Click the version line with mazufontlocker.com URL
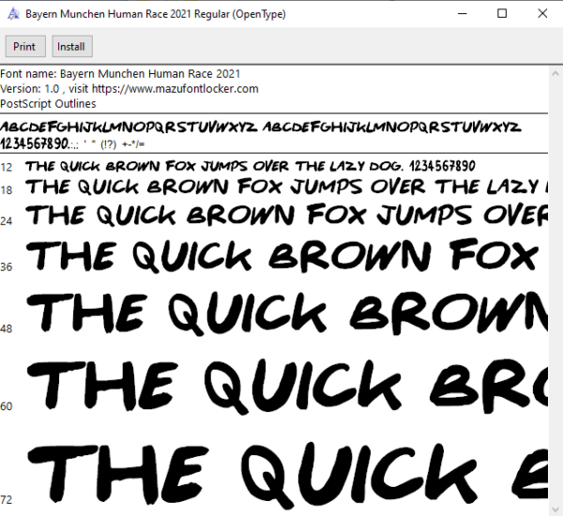This screenshot has height=516, width=563. [x=129, y=89]
